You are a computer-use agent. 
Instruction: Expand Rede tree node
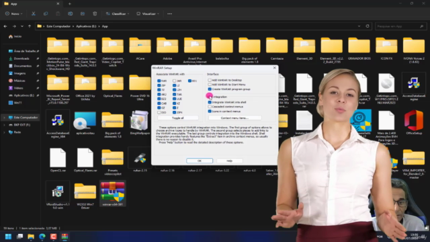coord(4,132)
